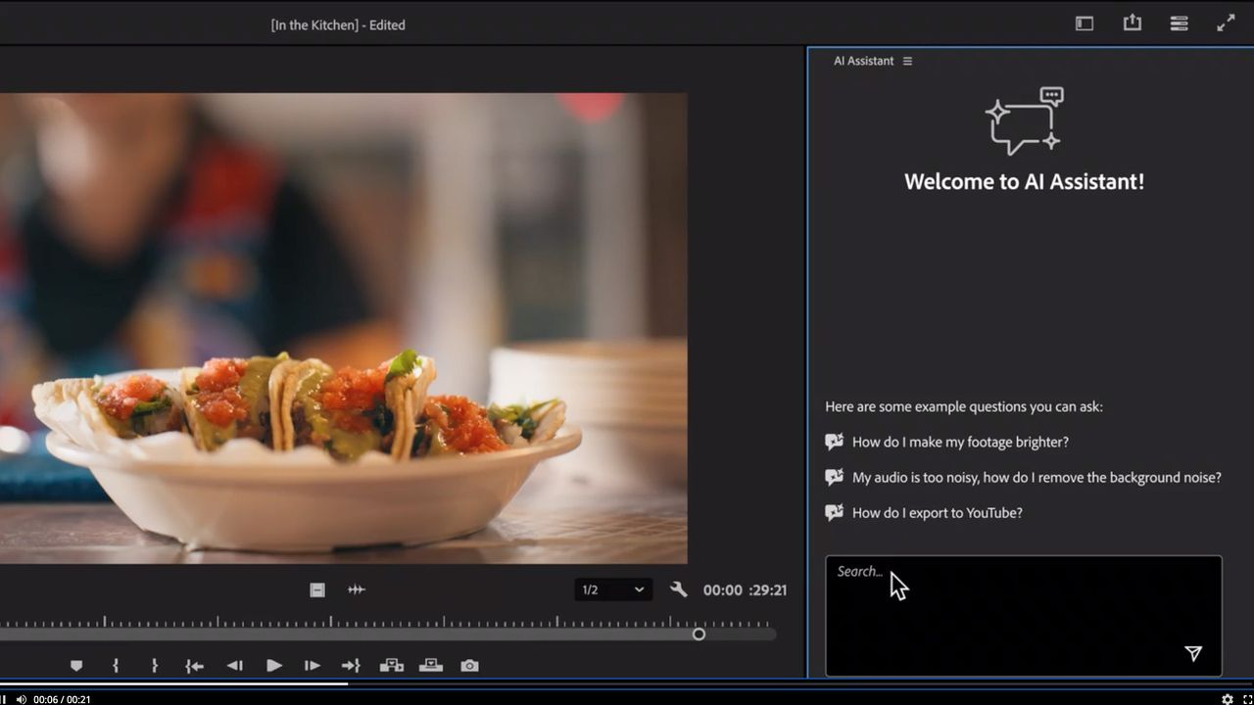Click the Extract icon in monitor controls
The image size is (1254, 705).
431,666
